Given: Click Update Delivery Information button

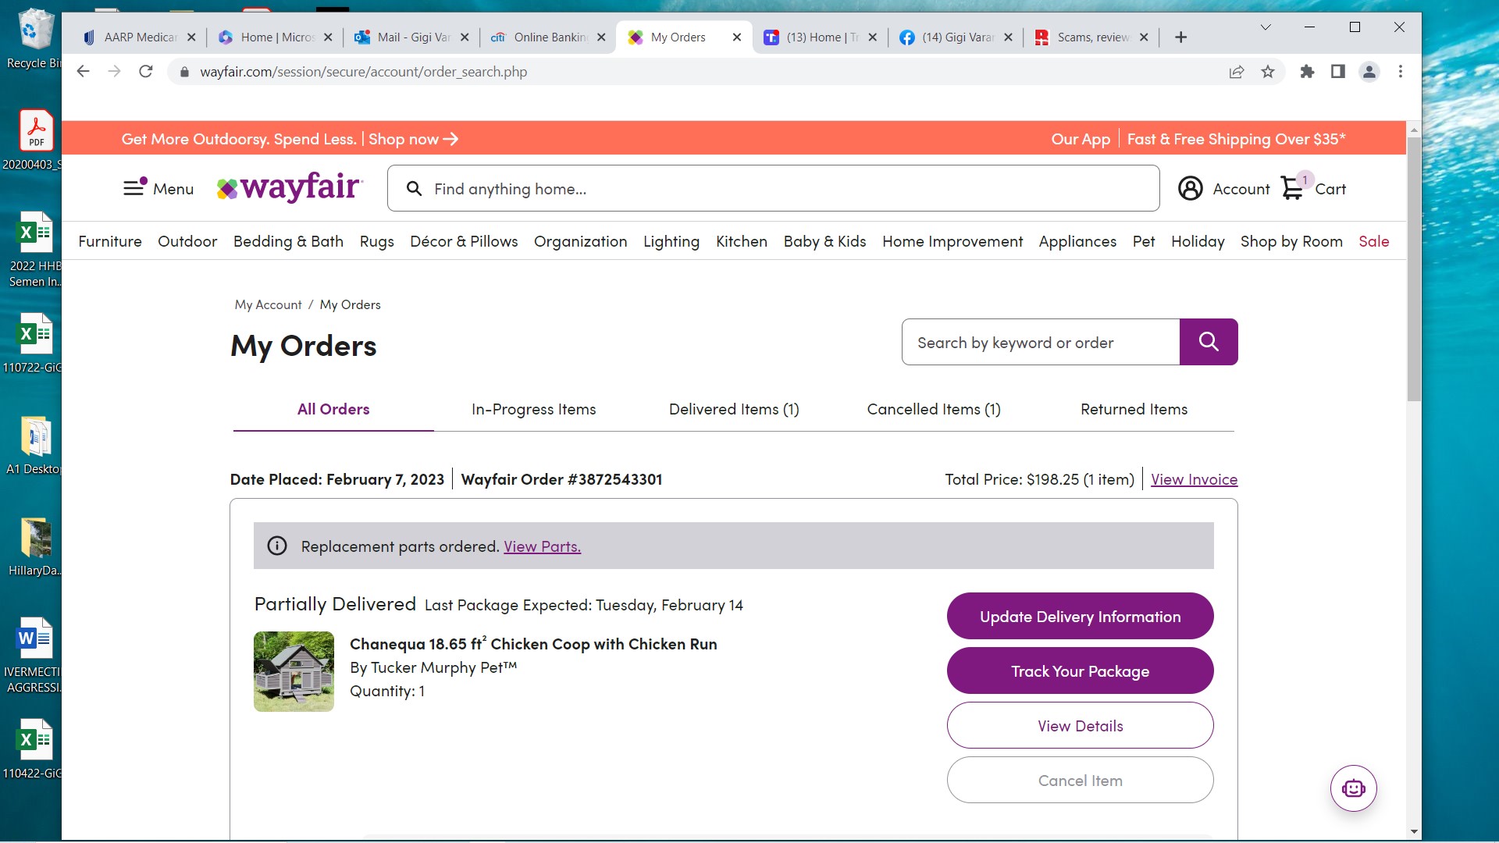Looking at the screenshot, I should 1080,616.
